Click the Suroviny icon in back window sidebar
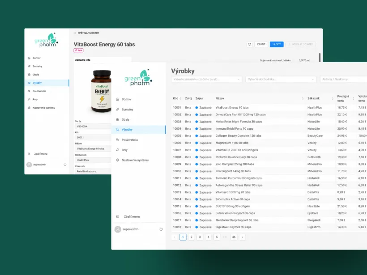This screenshot has width=367, height=275. (29, 66)
